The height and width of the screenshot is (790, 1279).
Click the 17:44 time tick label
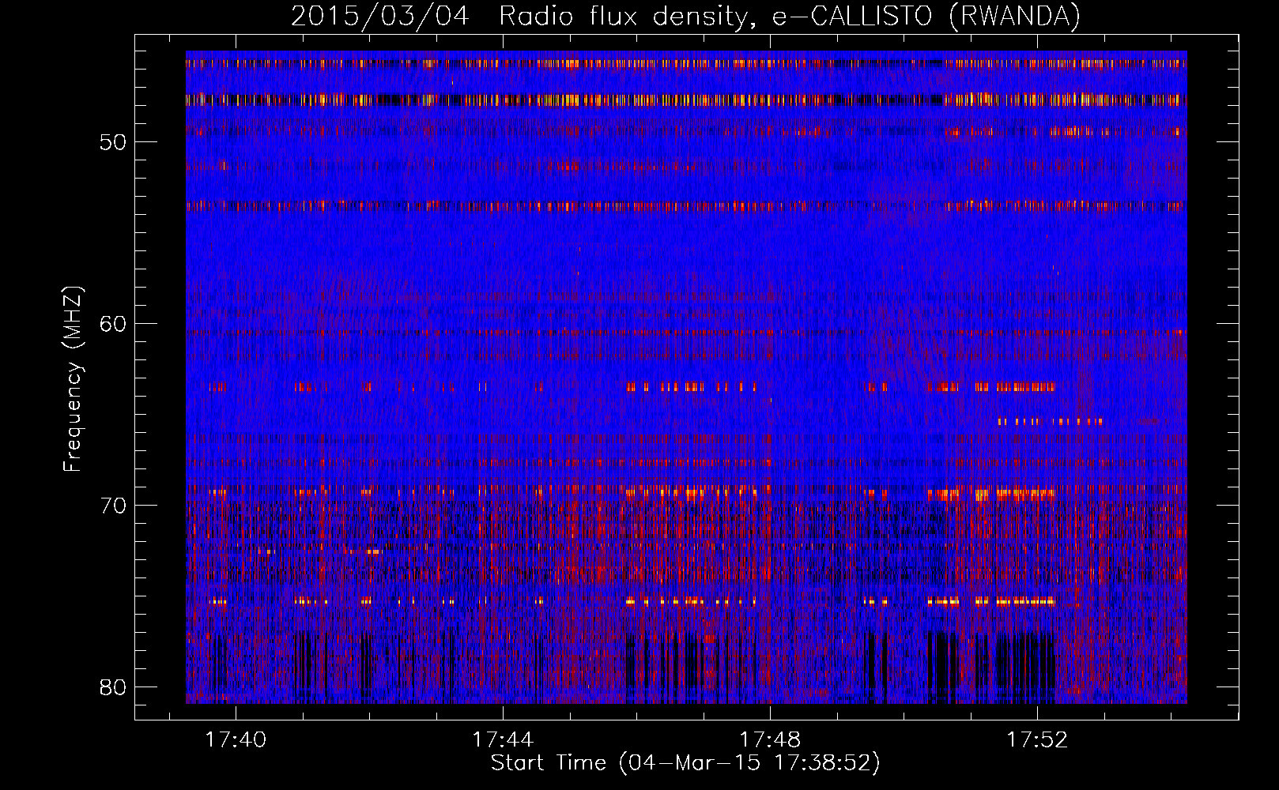pos(503,740)
